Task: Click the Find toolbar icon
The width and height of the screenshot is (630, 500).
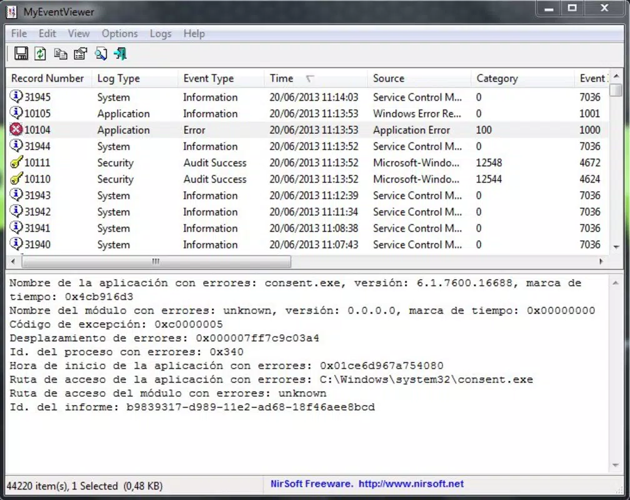Action: point(101,54)
